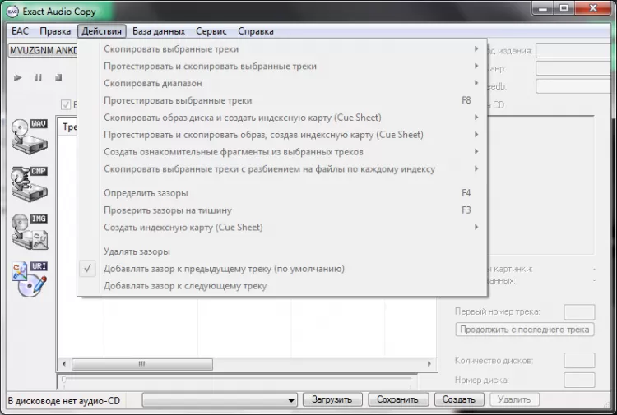This screenshot has width=617, height=415.
Task: Open the База данных menu
Action: (x=159, y=31)
